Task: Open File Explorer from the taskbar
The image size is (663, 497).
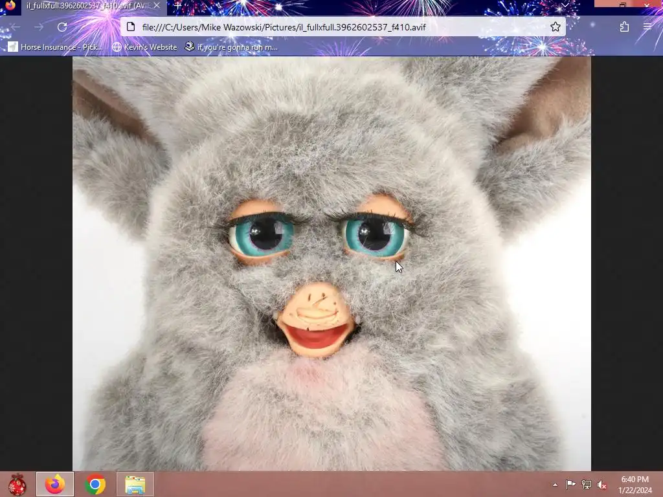Action: coord(135,484)
